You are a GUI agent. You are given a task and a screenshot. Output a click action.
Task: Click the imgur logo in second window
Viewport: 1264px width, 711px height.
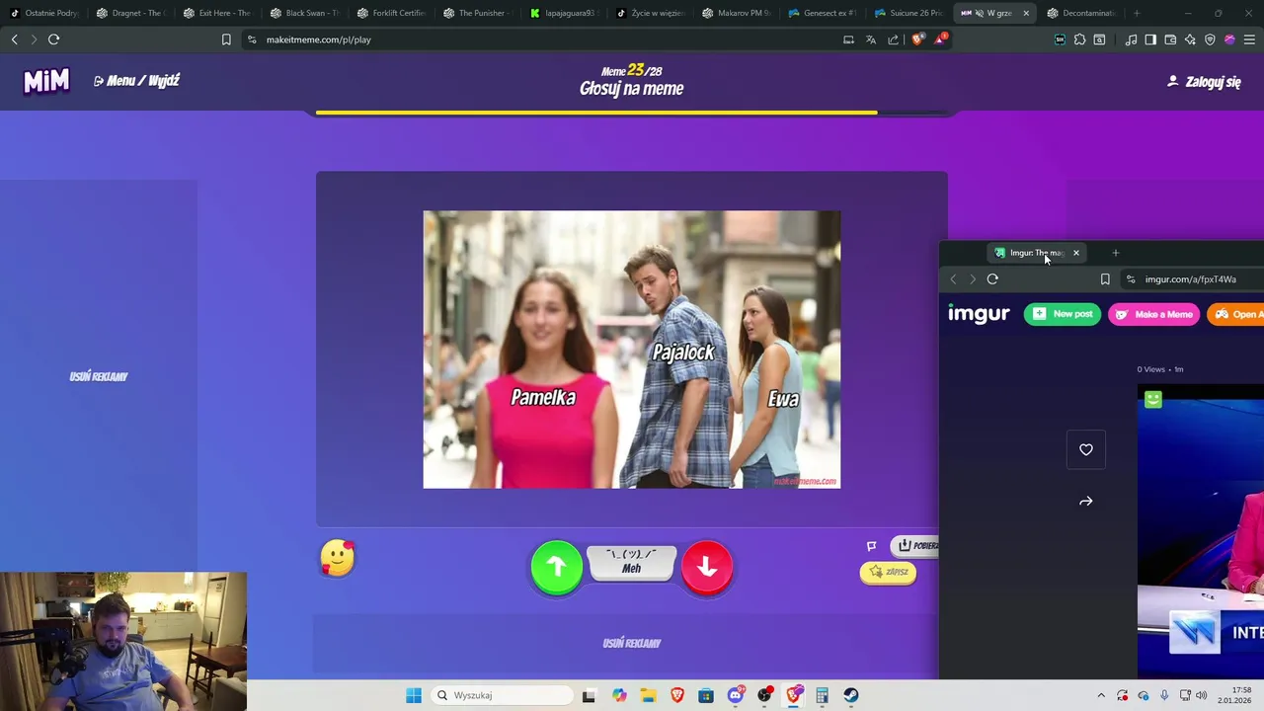[979, 314]
